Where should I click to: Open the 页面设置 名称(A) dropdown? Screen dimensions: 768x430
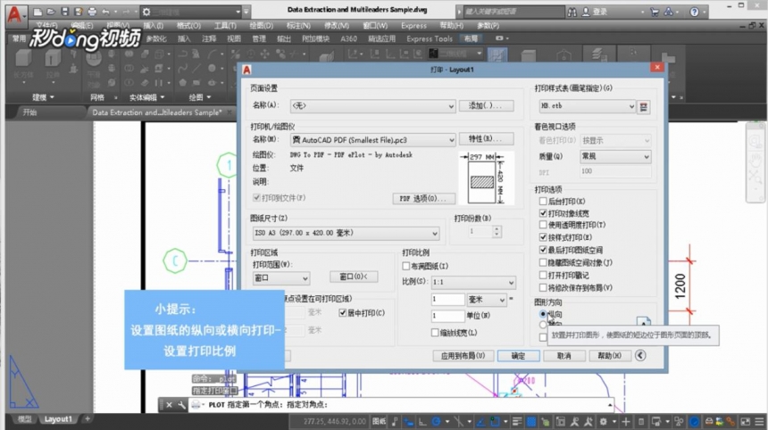click(372, 105)
